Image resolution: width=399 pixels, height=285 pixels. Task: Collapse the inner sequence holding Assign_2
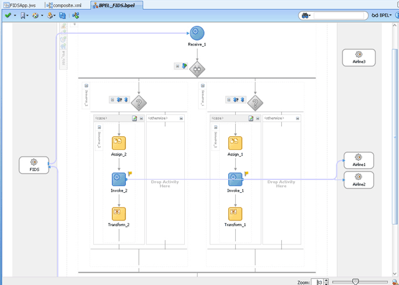click(x=99, y=127)
